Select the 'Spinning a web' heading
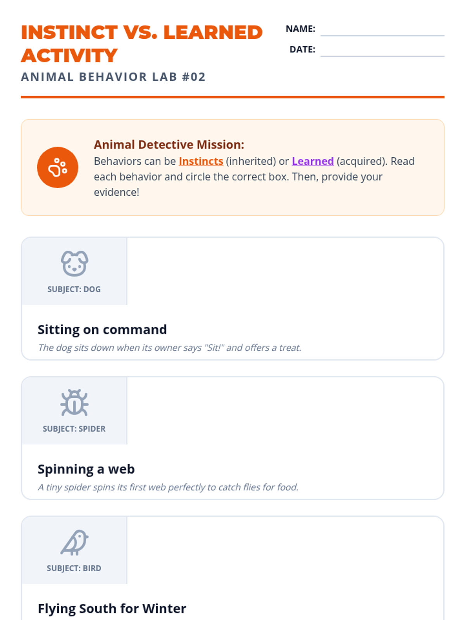The width and height of the screenshot is (465, 620). coord(86,469)
